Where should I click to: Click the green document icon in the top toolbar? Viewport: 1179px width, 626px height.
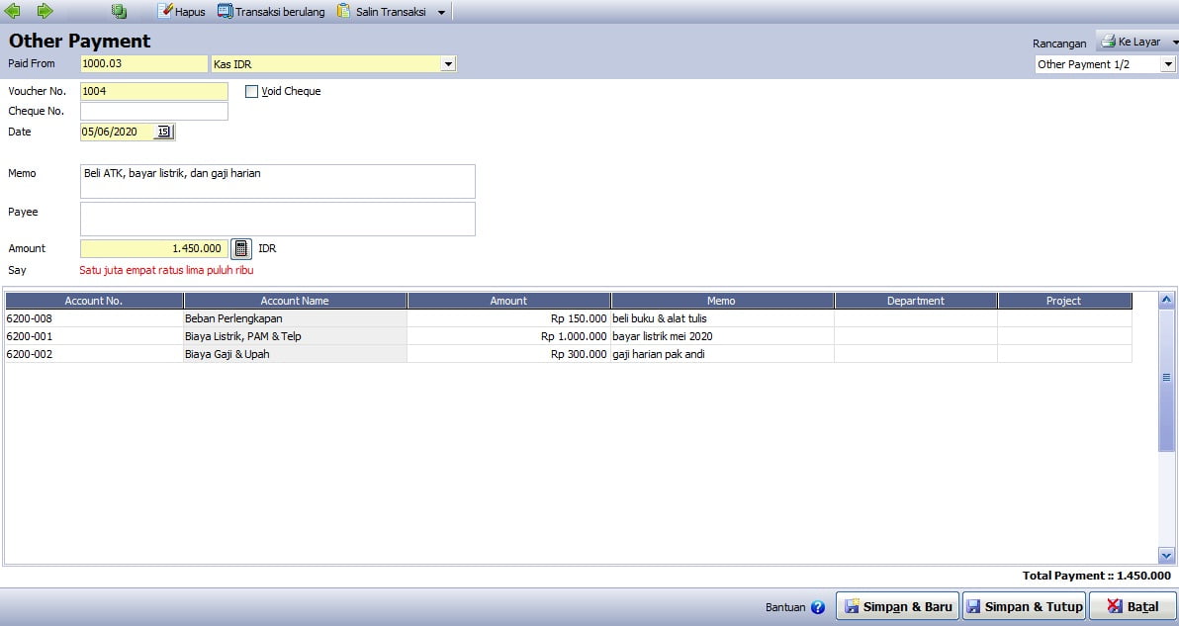click(119, 11)
